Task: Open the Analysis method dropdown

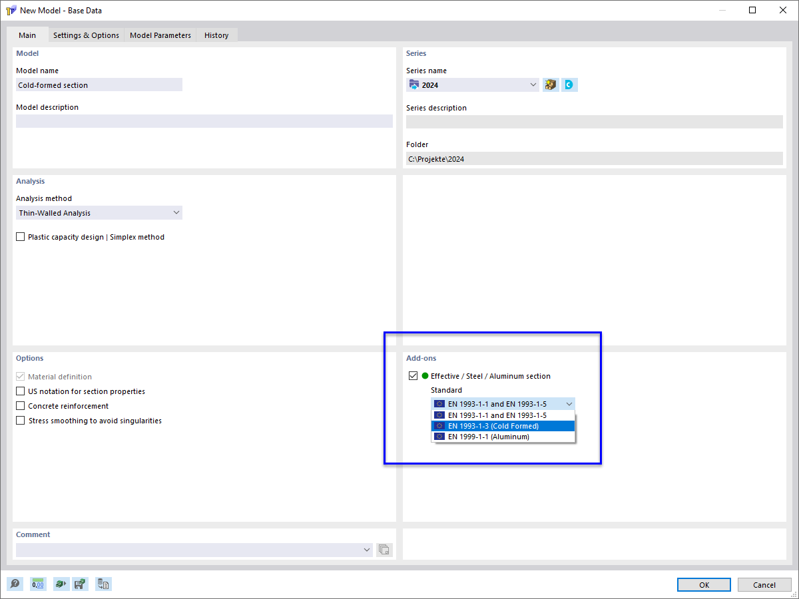Action: point(176,212)
